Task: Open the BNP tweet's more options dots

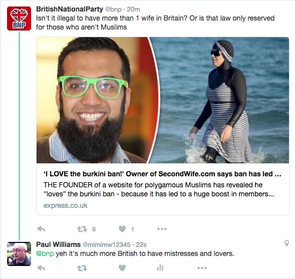Action: click(162, 229)
